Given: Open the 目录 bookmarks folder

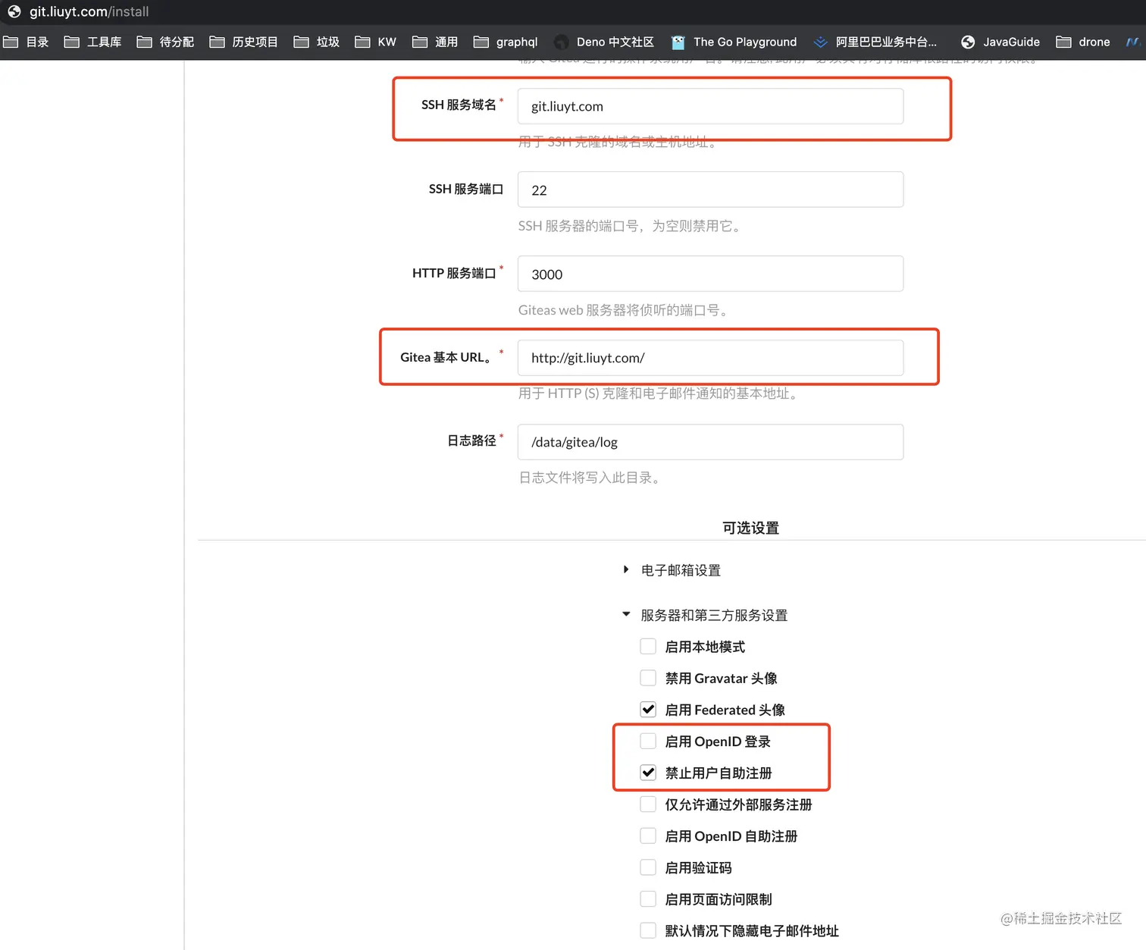Looking at the screenshot, I should [x=26, y=42].
